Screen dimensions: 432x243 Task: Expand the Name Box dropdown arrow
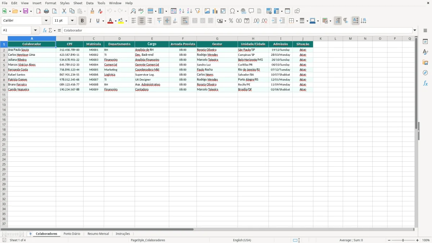point(35,30)
